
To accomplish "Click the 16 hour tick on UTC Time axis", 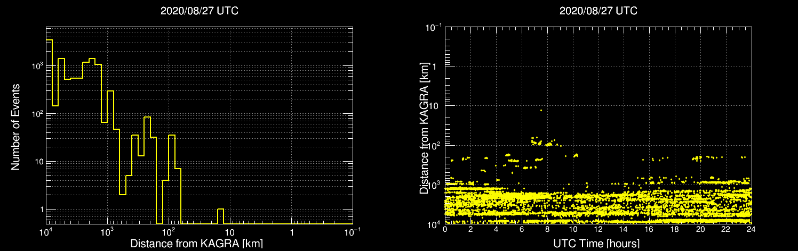I will click(649, 229).
